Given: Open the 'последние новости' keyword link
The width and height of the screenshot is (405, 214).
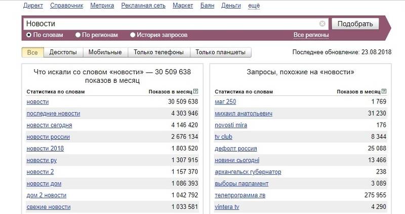Looking at the screenshot, I should [x=53, y=114].
